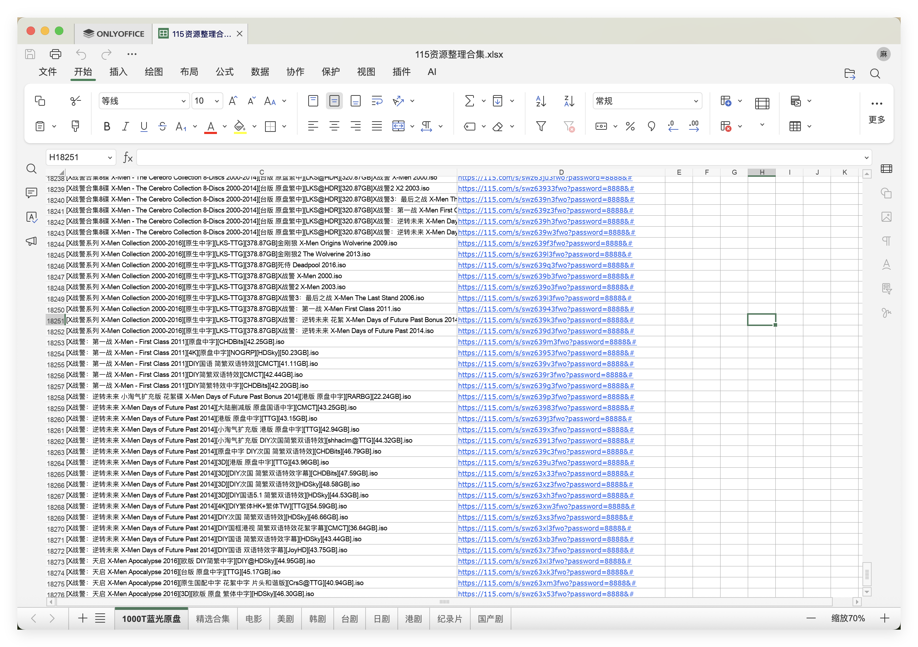Screen dimensions: 918x647
Task: Decrement the font size
Action: click(252, 101)
